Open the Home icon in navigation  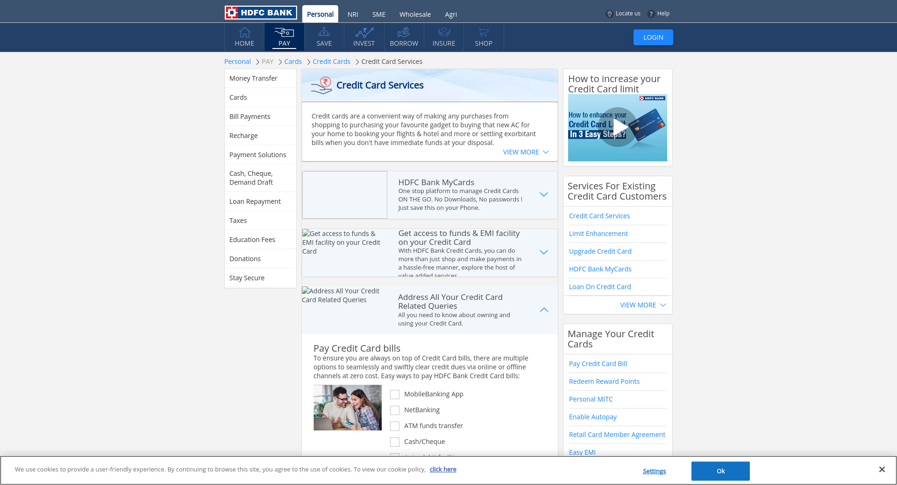(244, 33)
